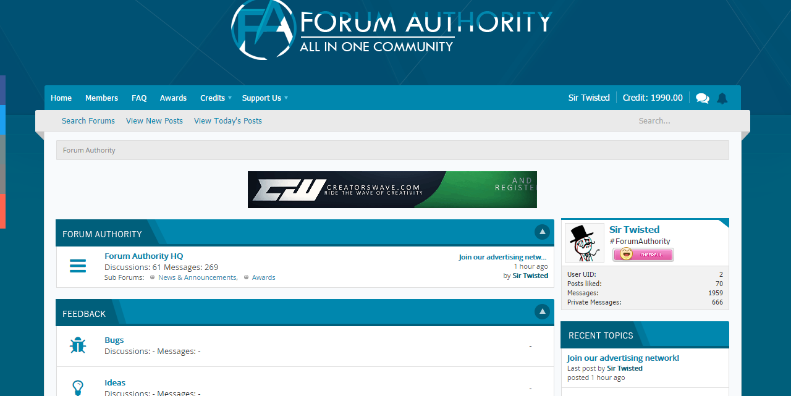Open Sir Twisted's profile in the sidebar
Image resolution: width=791 pixels, height=396 pixels.
[x=634, y=229]
